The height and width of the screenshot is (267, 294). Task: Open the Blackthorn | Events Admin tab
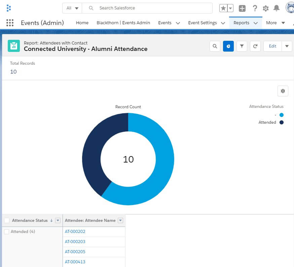[123, 23]
